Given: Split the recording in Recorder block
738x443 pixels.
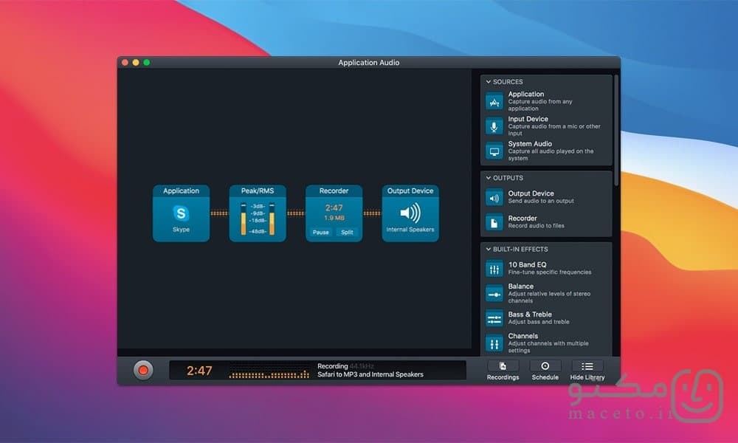Looking at the screenshot, I should [348, 232].
